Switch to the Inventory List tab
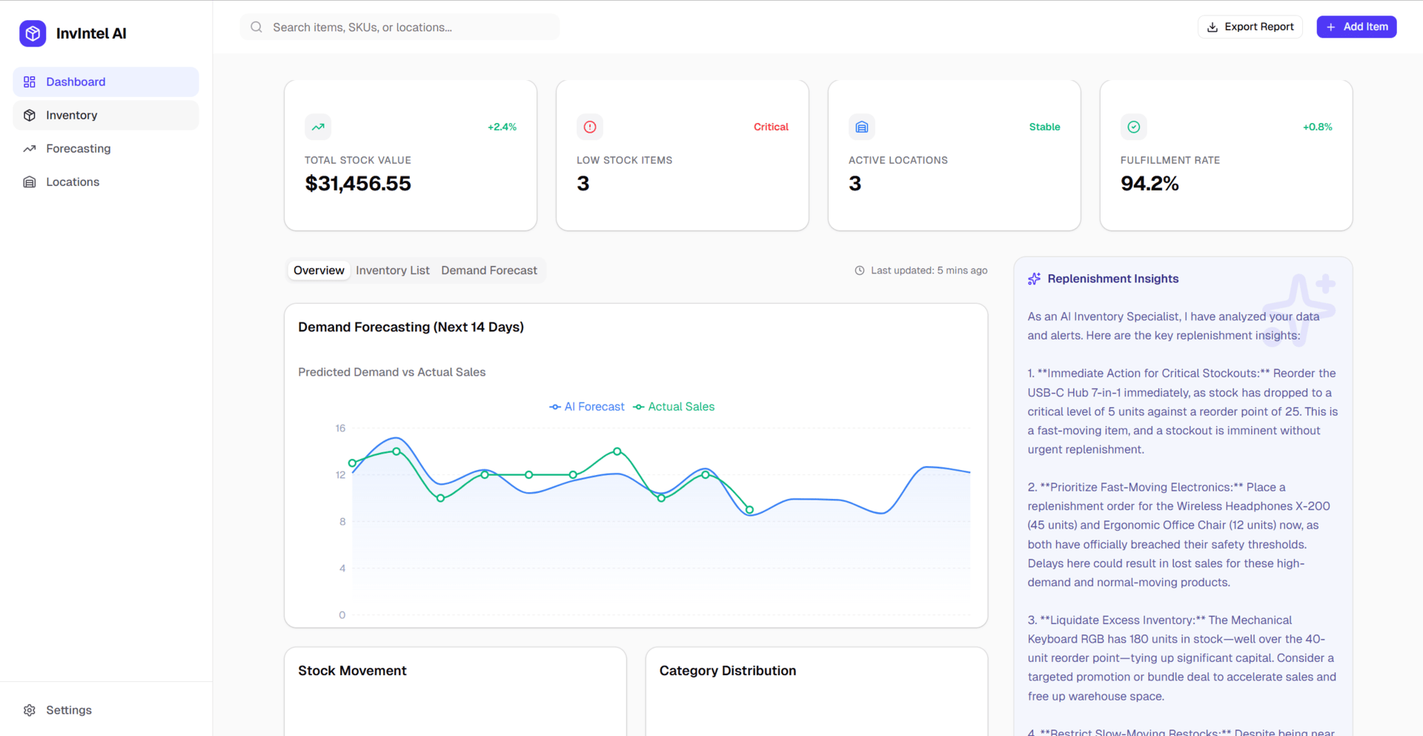Image resolution: width=1423 pixels, height=736 pixels. [392, 271]
